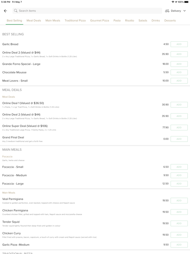Show the Drinks tab

156,20
